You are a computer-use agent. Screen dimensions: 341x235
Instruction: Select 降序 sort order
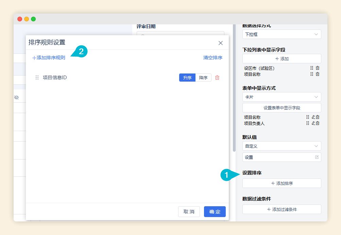[x=203, y=78]
